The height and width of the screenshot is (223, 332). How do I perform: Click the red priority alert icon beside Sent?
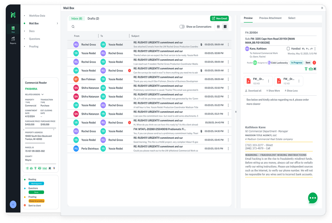tap(314, 62)
